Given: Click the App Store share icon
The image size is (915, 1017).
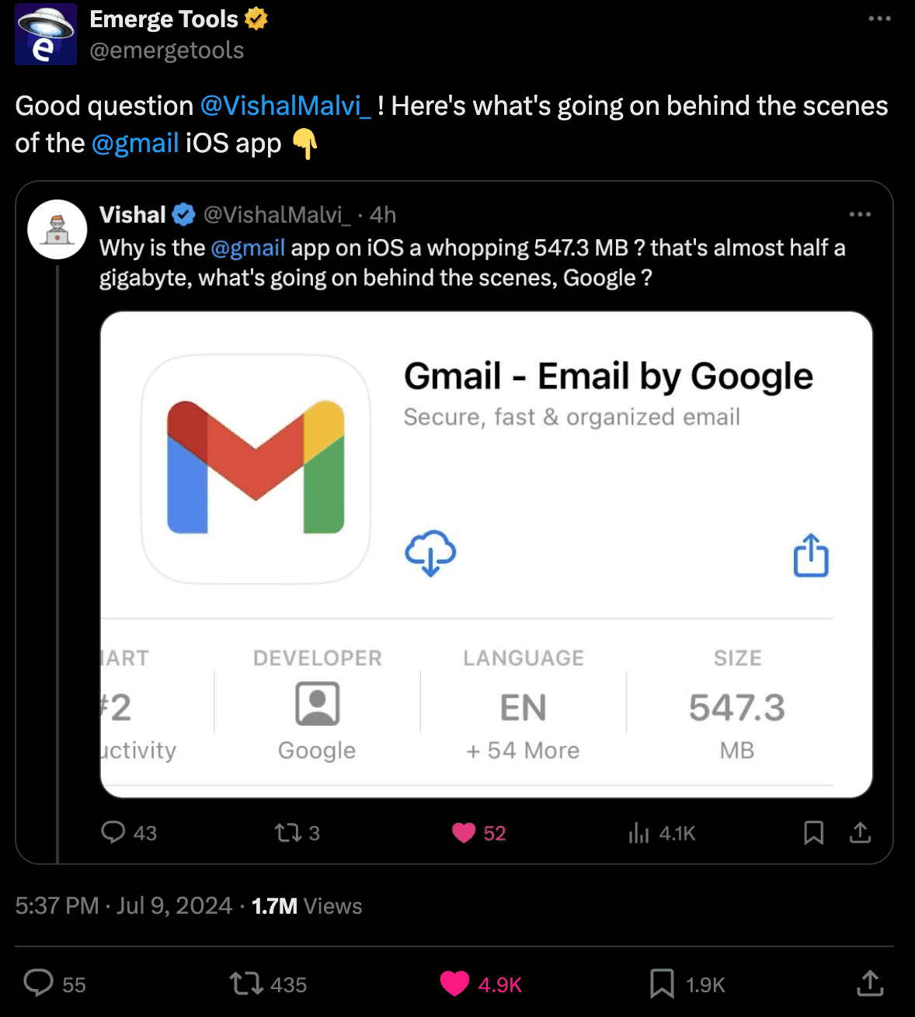Looking at the screenshot, I should coord(811,555).
